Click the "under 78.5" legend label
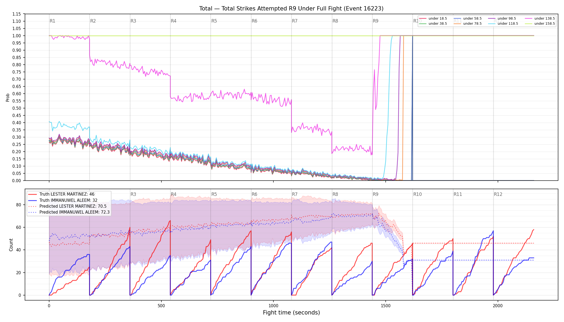 tap(472, 24)
